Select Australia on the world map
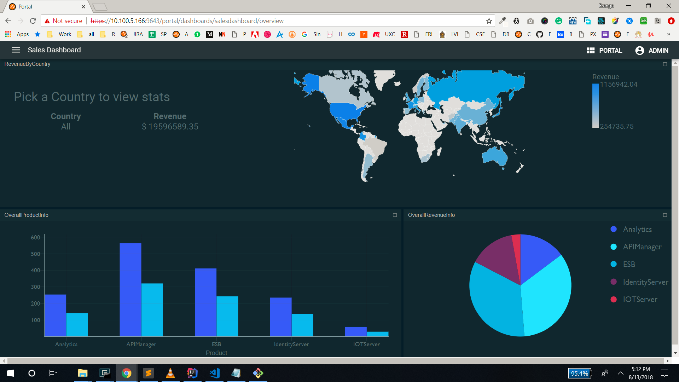This screenshot has width=679, height=382. [494, 156]
